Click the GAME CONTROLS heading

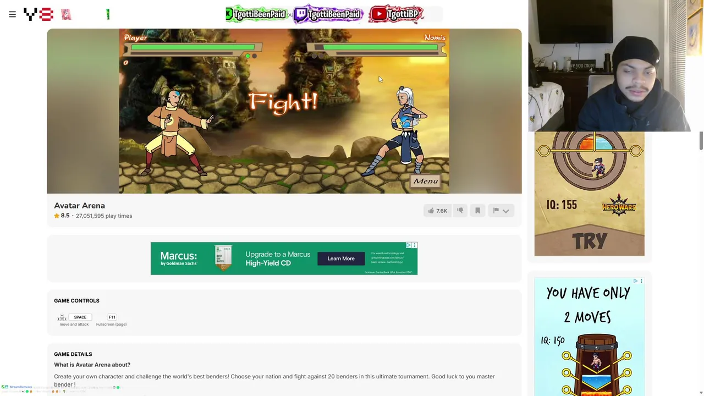point(76,300)
